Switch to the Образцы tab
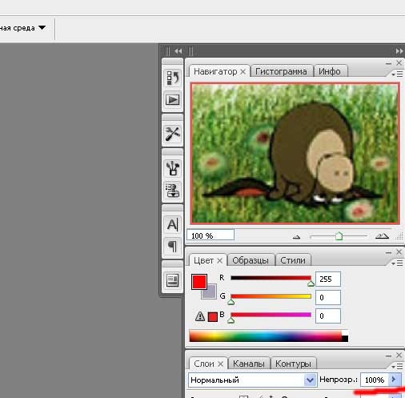This screenshot has width=405, height=398. pos(251,260)
